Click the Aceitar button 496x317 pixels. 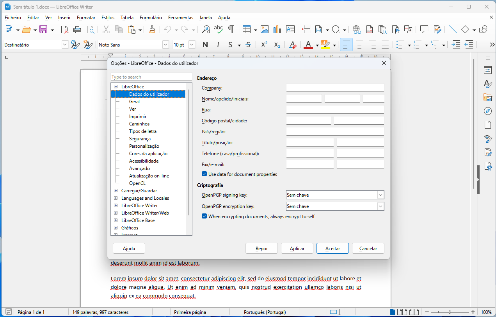pos(332,248)
